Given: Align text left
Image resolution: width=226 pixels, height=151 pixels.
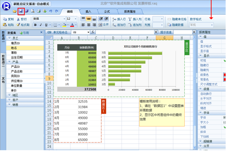Looking at the screenshot, I should 83,25.
